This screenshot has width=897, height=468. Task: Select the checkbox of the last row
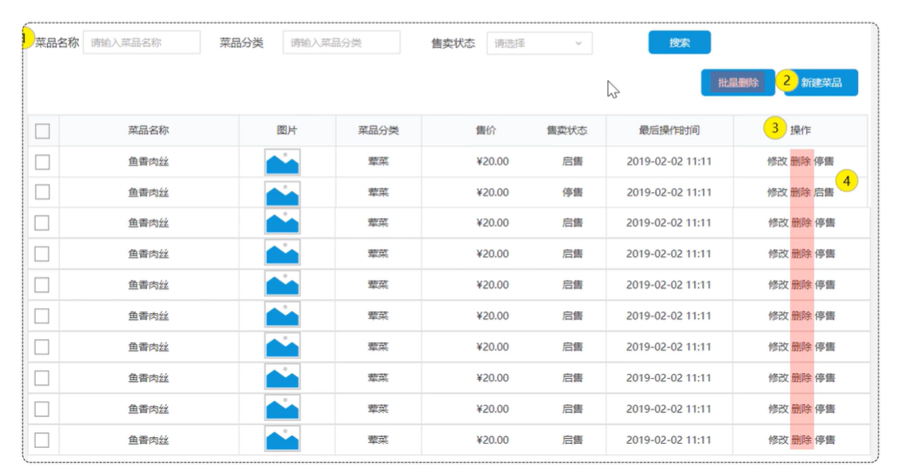pyautogui.click(x=42, y=440)
